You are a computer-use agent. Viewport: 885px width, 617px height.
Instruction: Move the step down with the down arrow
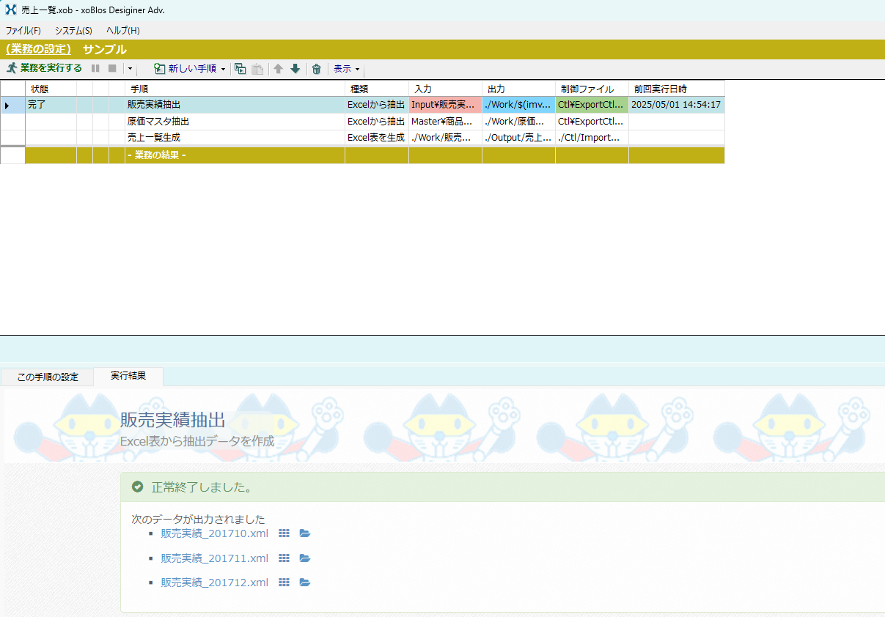pyautogui.click(x=295, y=69)
